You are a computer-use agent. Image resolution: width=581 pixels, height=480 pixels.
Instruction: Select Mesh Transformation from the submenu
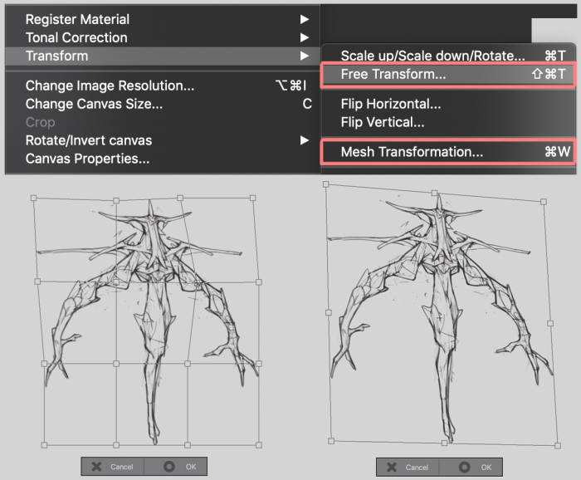point(412,152)
